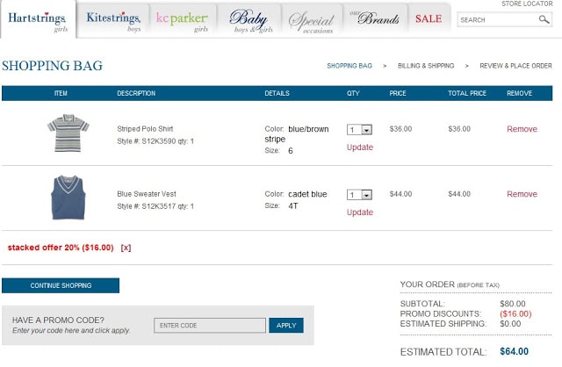Go to the Special occasions tab

(x=312, y=21)
